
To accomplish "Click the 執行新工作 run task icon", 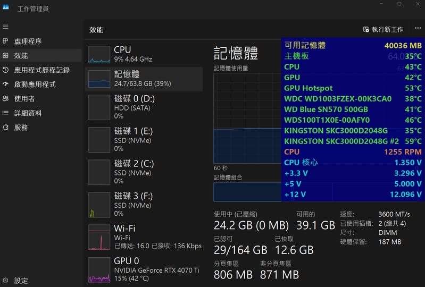I will [x=366, y=29].
